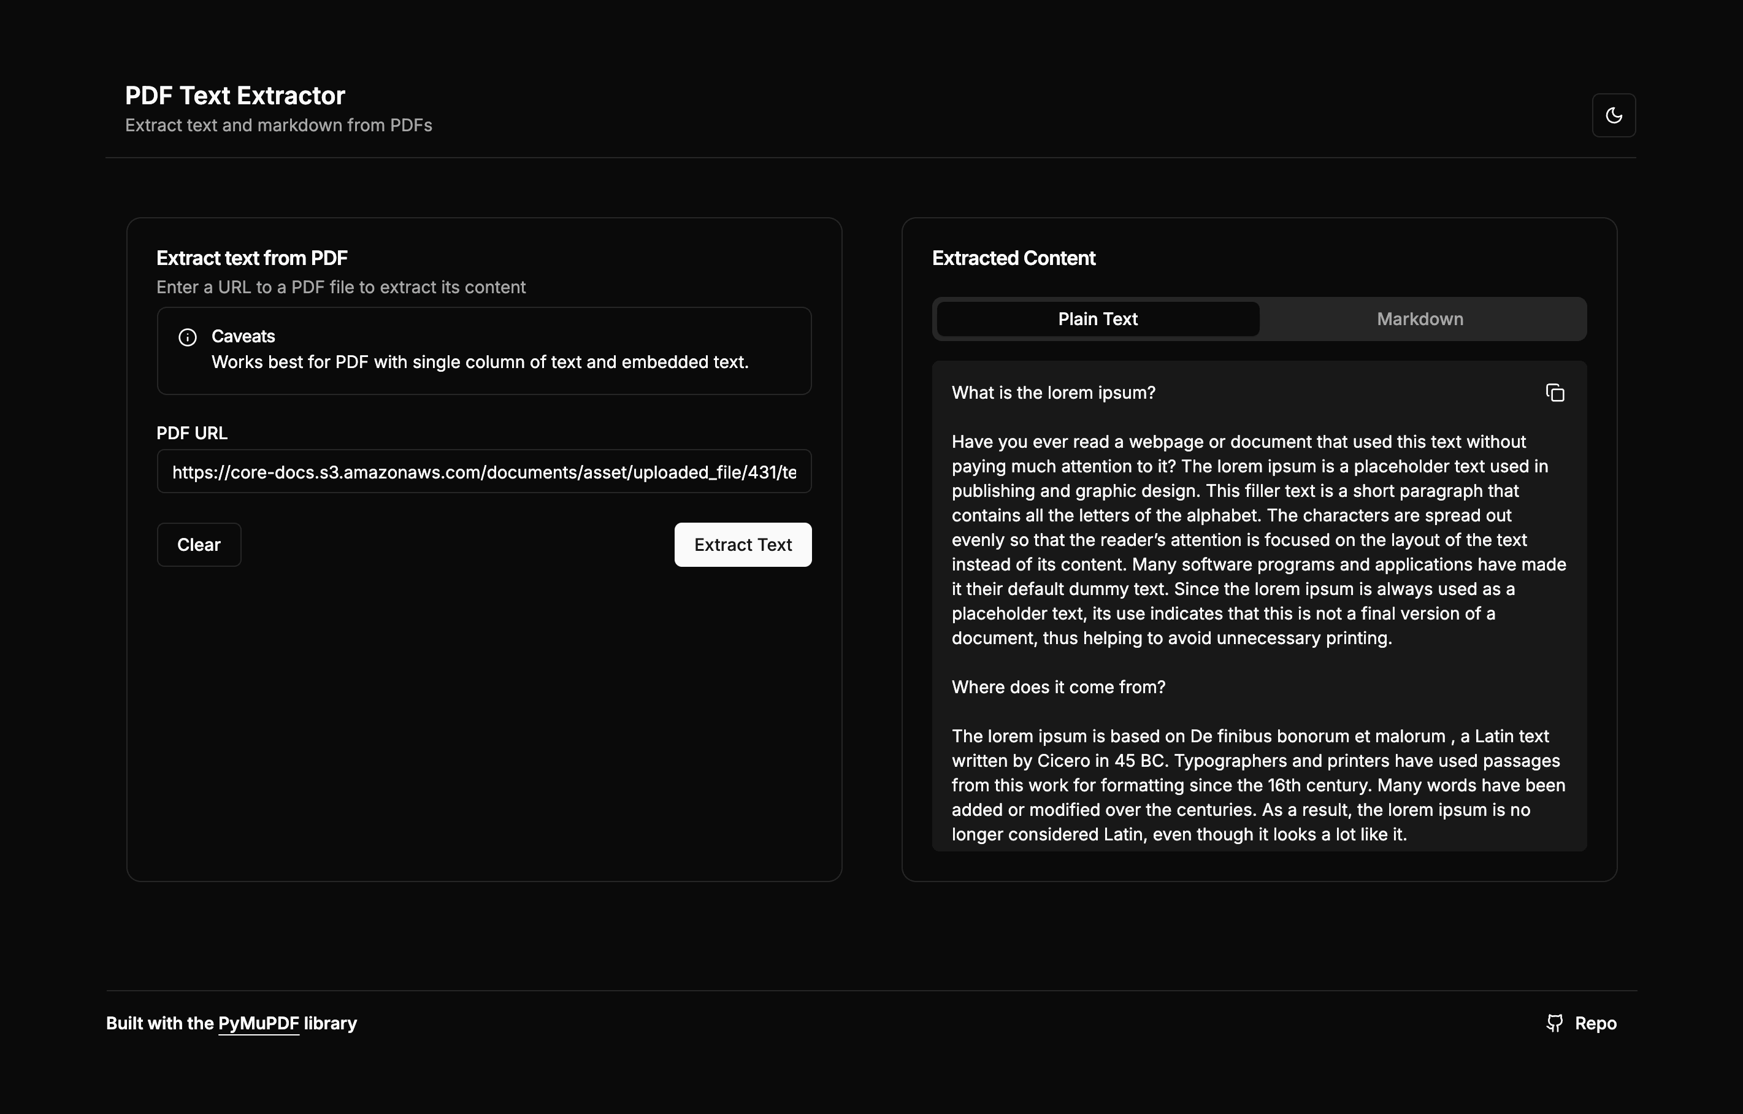1743x1114 pixels.
Task: Click the 'Built with the PyMuPDF library' footer text
Action: pyautogui.click(x=231, y=1023)
